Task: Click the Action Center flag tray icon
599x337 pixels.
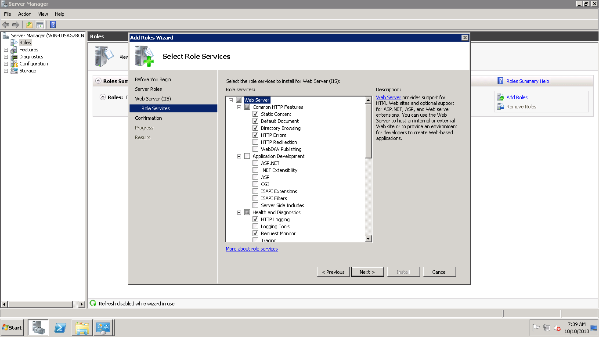Action: [536, 328]
